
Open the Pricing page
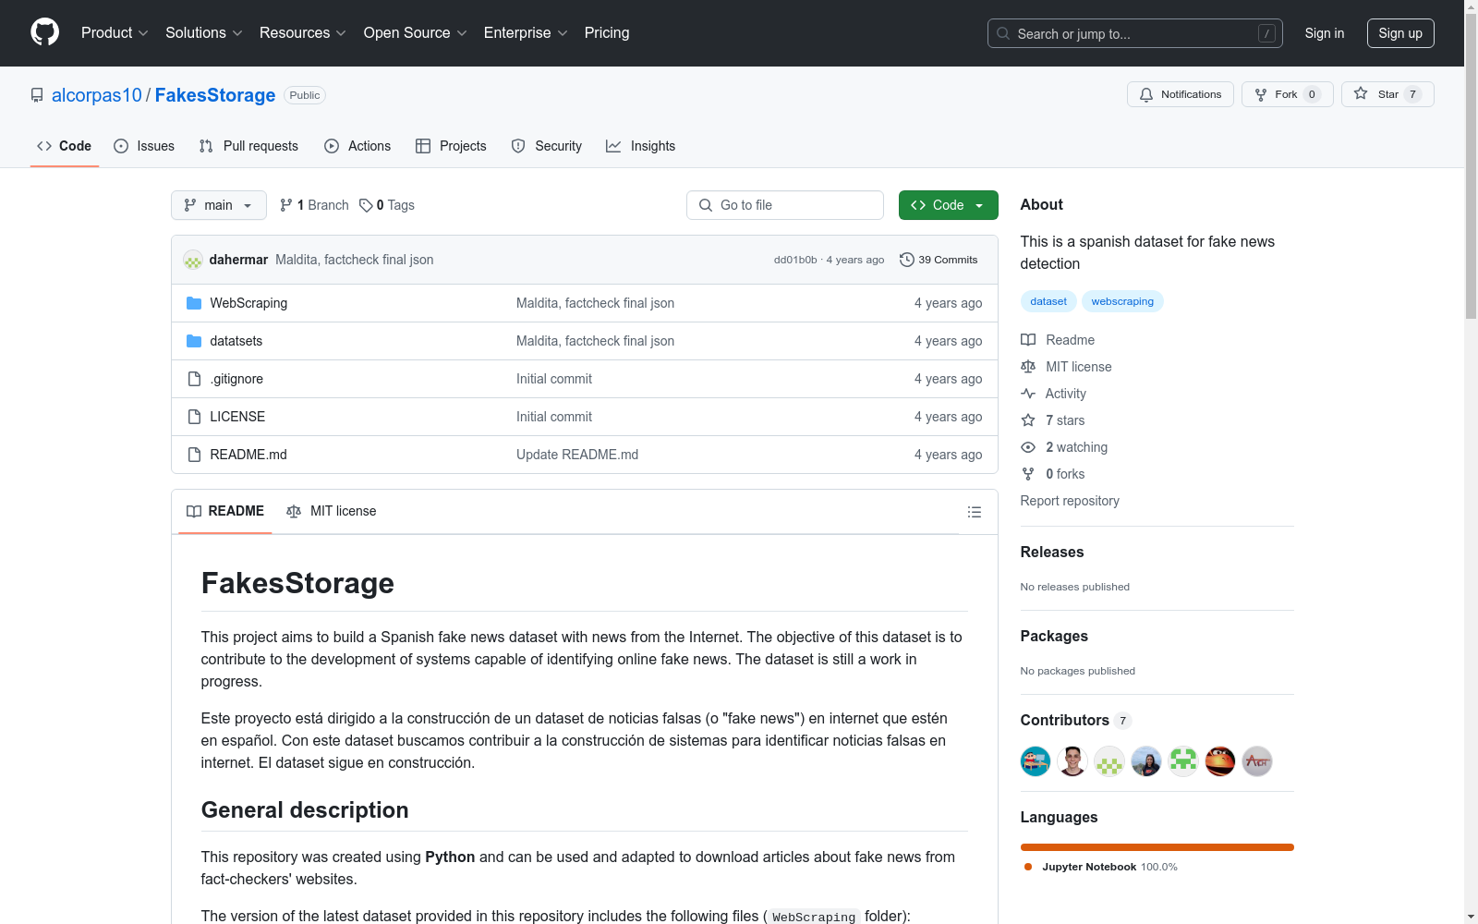tap(607, 33)
